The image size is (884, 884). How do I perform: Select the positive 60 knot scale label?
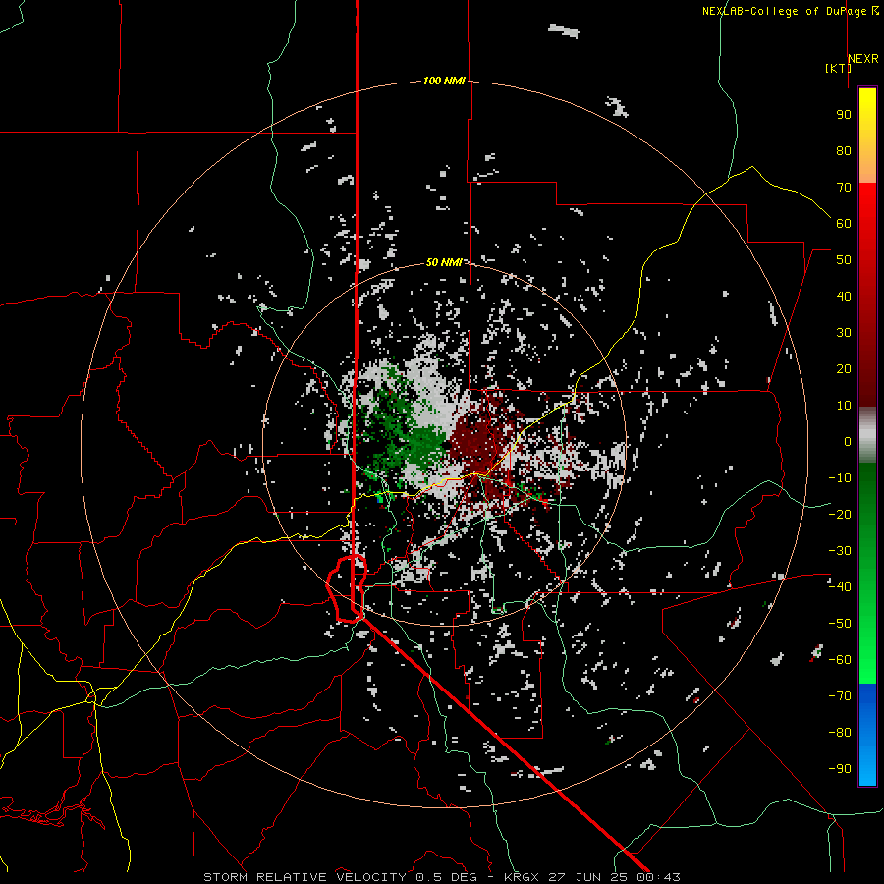[844, 223]
